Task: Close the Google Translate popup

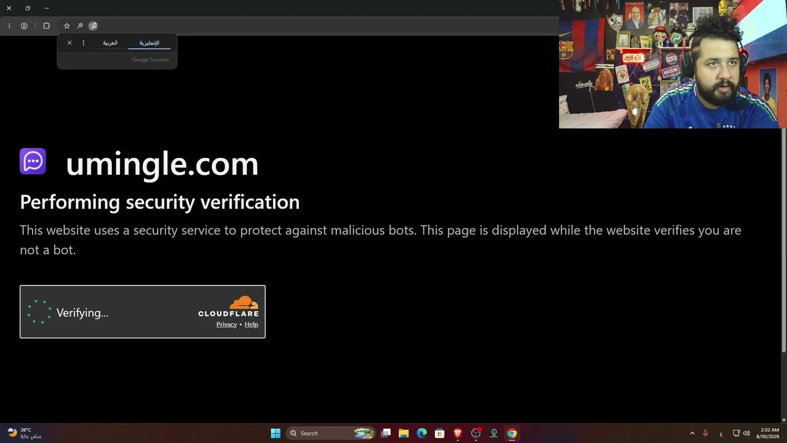Action: point(69,43)
